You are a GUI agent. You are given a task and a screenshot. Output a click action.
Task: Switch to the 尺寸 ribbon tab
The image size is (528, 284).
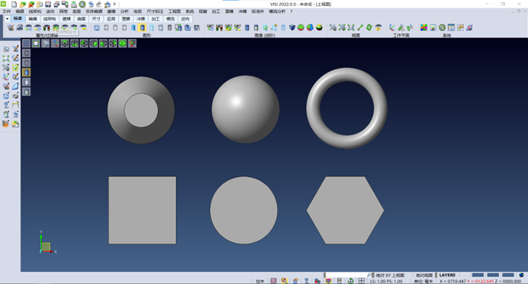pos(96,19)
